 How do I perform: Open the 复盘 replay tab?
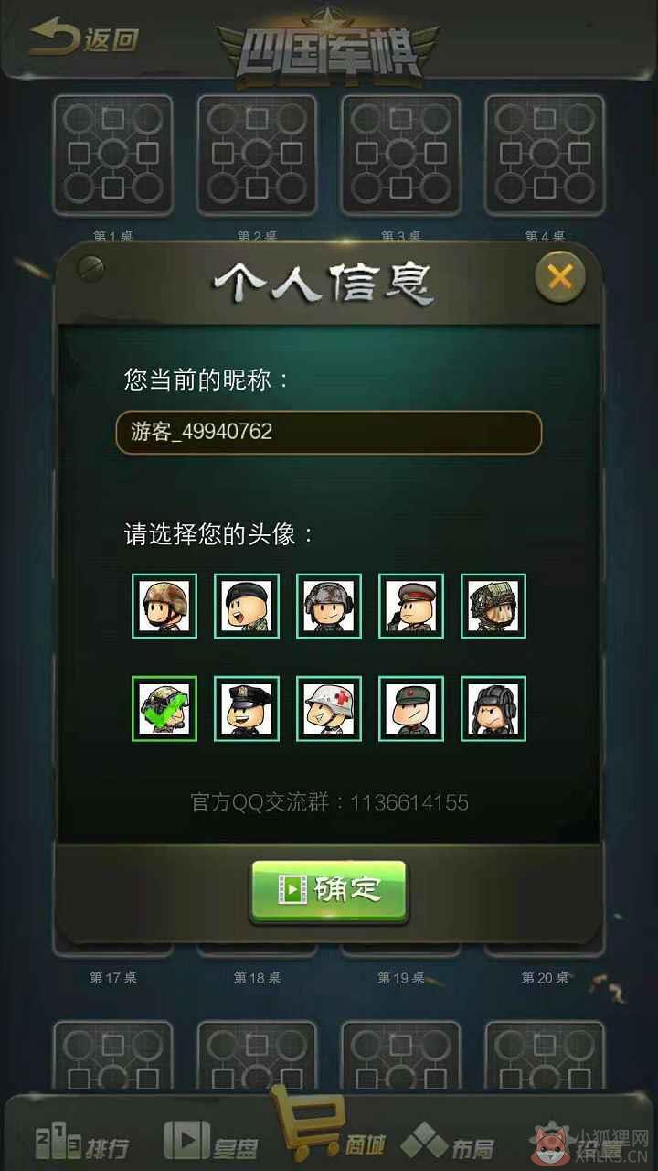[x=211, y=1141]
